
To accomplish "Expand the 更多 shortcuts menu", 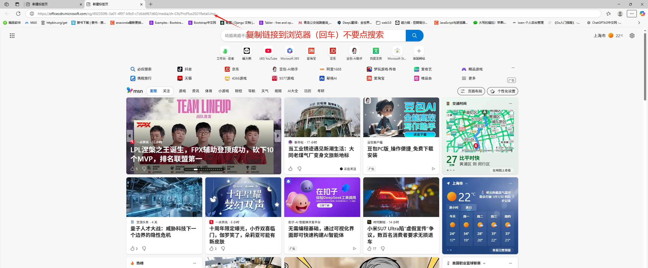I will (470, 78).
